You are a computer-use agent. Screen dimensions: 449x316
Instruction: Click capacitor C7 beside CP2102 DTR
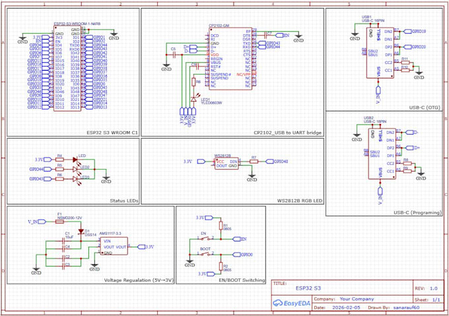point(265,36)
